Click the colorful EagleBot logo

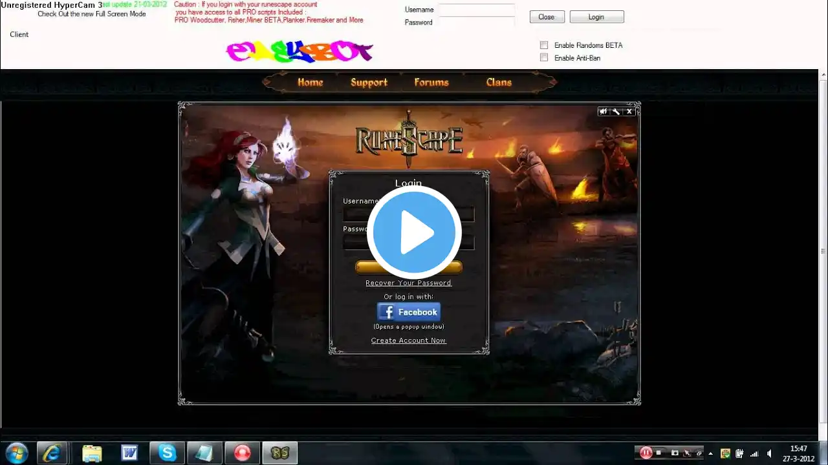click(300, 52)
